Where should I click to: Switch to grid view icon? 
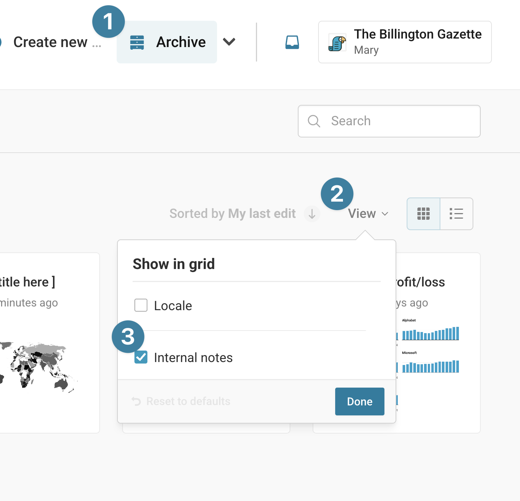coord(423,214)
